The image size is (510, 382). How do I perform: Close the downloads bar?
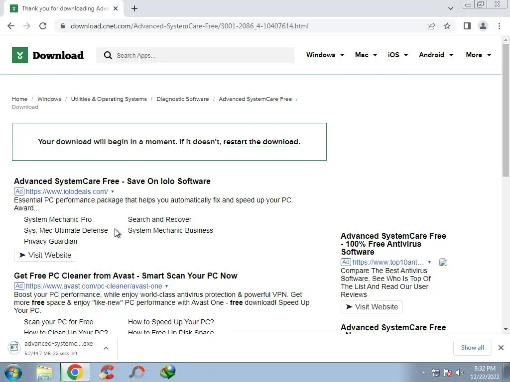coord(501,348)
